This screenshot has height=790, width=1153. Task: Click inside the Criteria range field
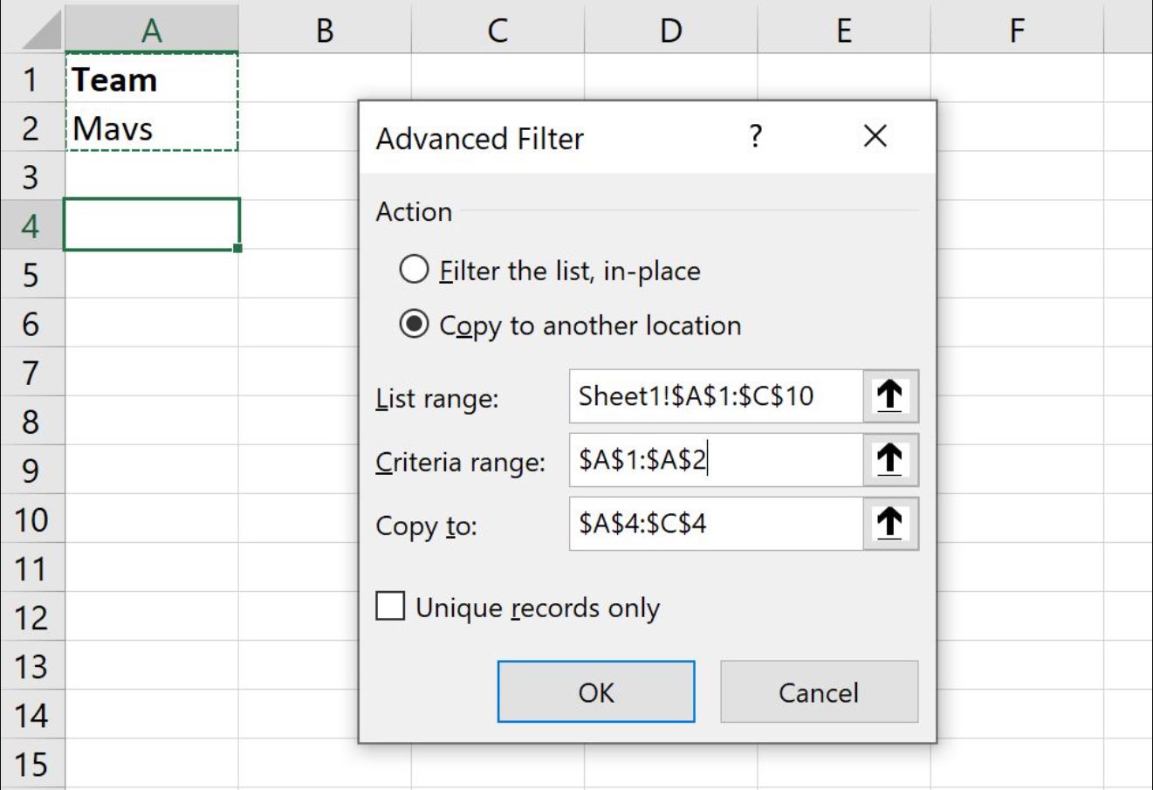tap(716, 460)
